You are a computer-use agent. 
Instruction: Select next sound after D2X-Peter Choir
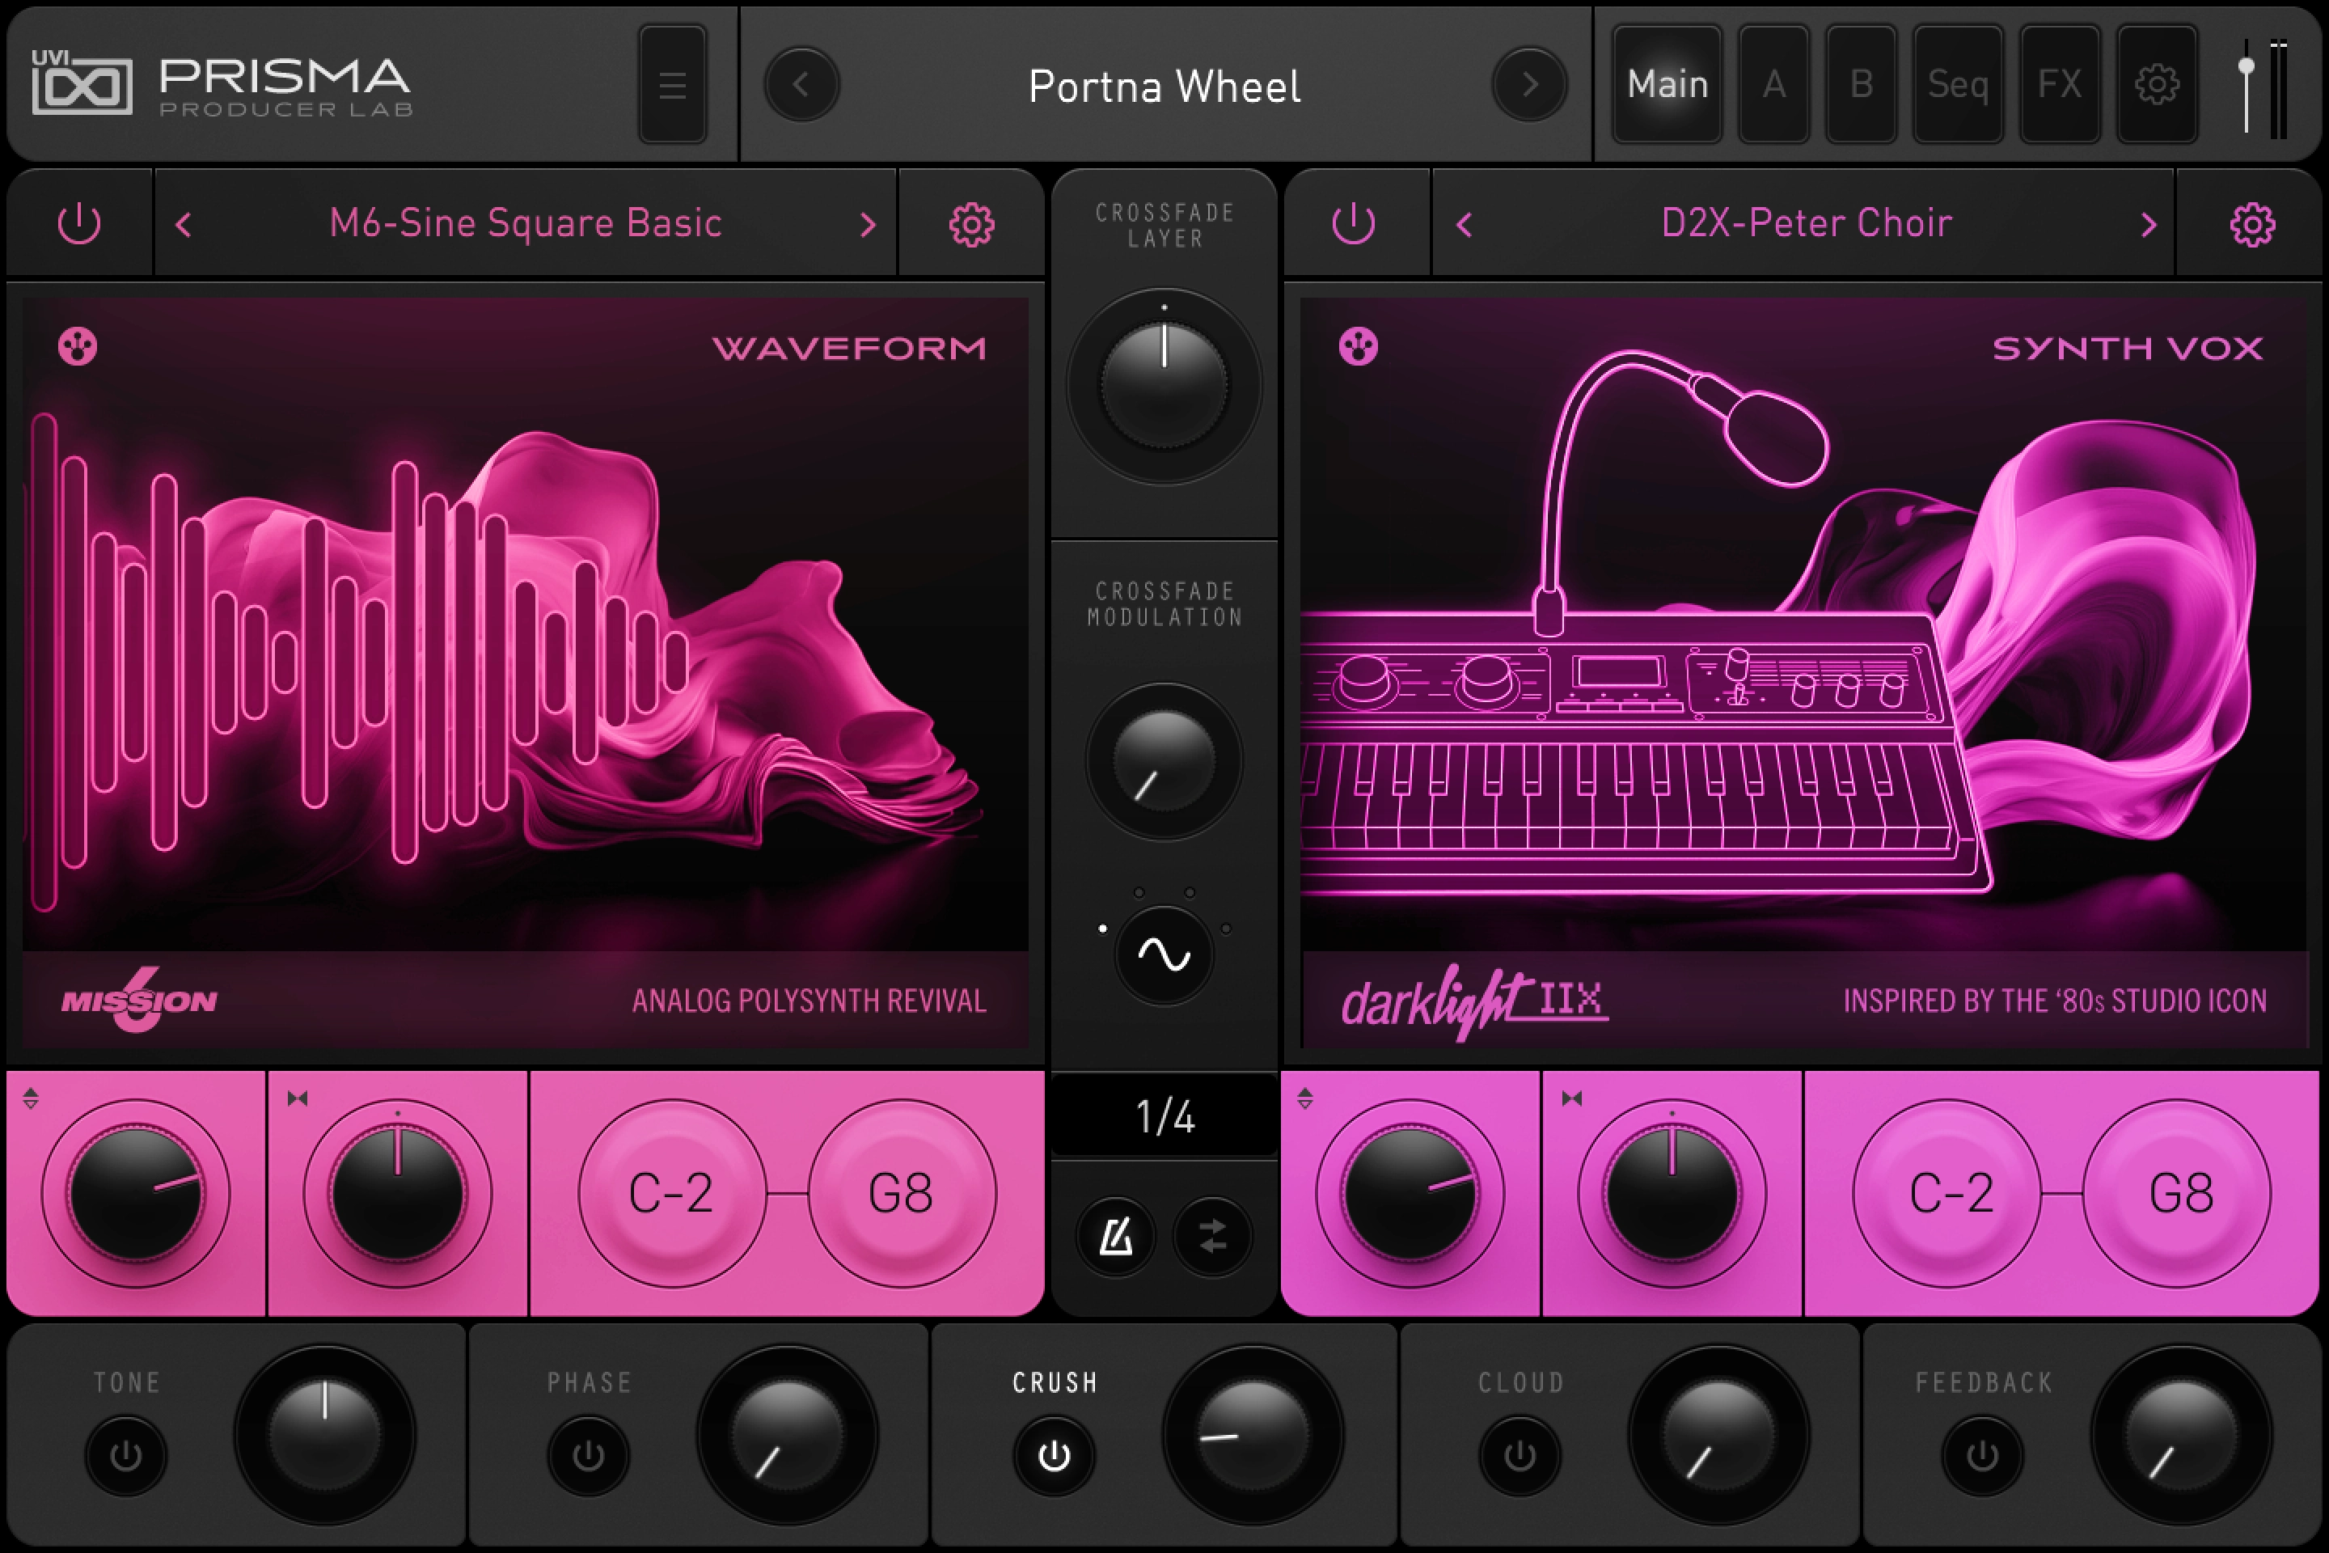tap(2148, 225)
